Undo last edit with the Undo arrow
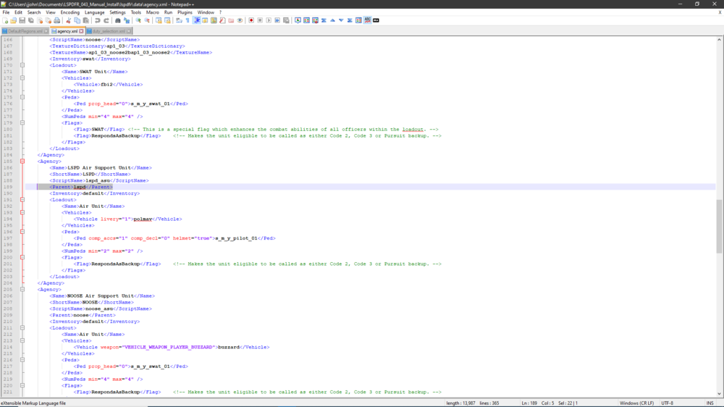Image resolution: width=724 pixels, height=407 pixels. (x=98, y=20)
